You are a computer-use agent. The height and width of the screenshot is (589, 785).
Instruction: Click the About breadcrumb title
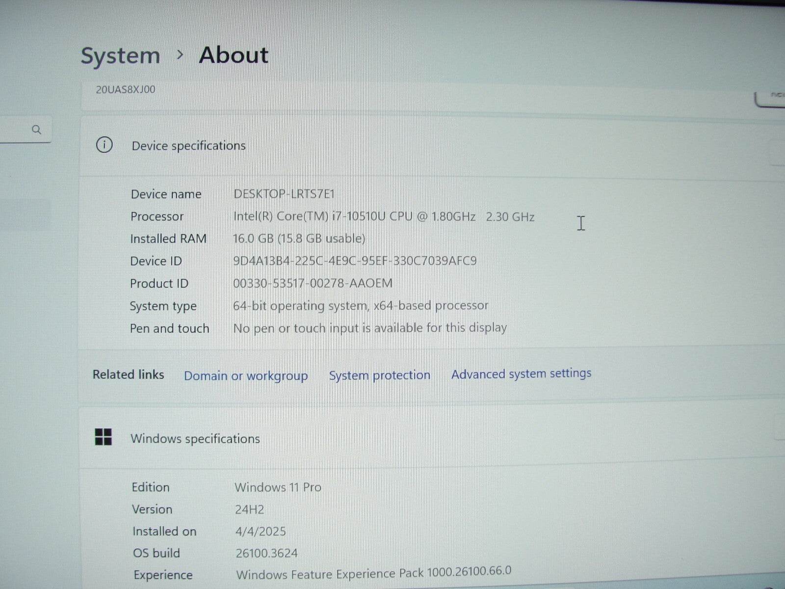(x=233, y=55)
